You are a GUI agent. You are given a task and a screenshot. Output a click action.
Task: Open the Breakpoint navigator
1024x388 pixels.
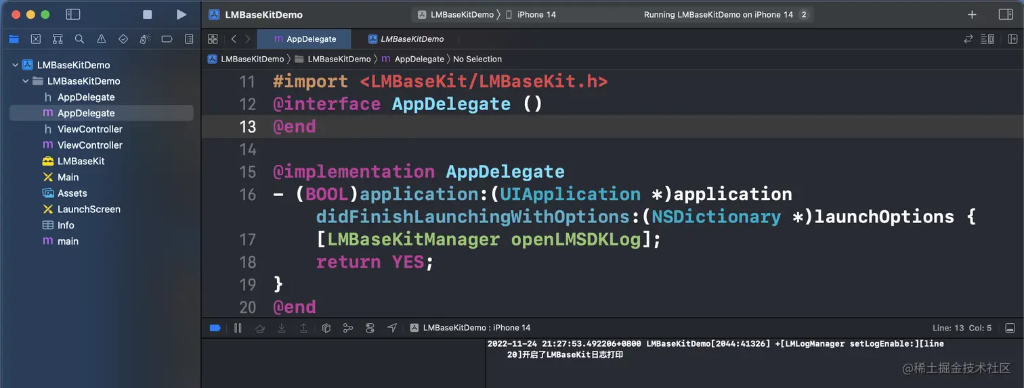tap(167, 39)
